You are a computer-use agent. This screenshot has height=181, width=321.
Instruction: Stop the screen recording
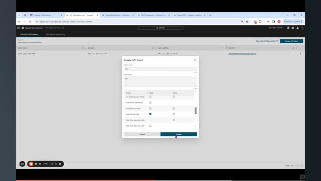31,164
